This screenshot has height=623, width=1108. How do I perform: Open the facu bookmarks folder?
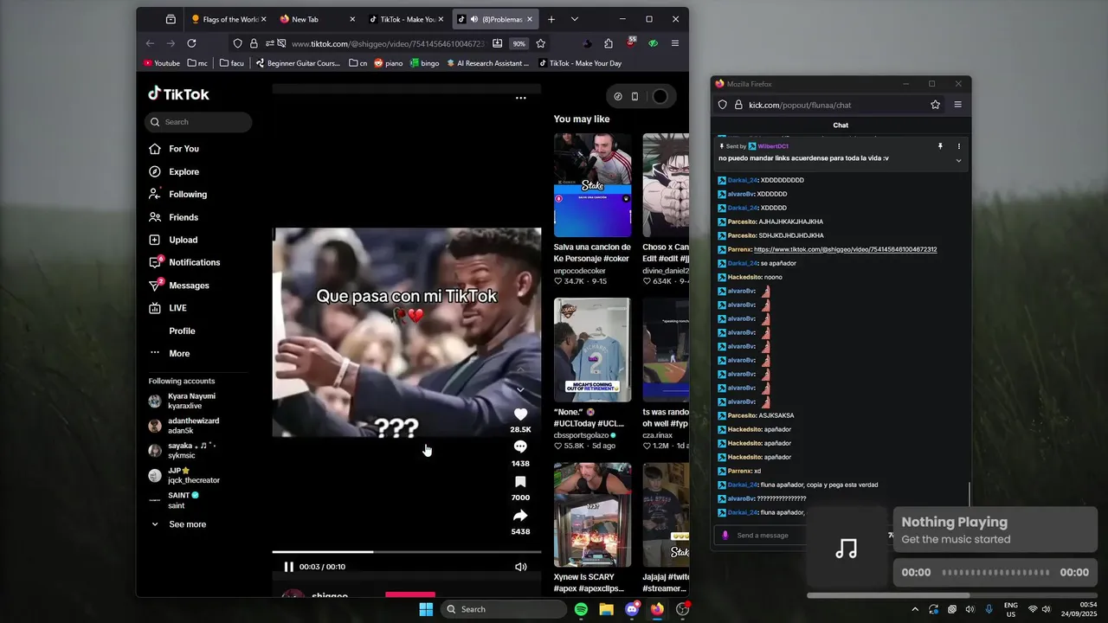[x=232, y=63]
